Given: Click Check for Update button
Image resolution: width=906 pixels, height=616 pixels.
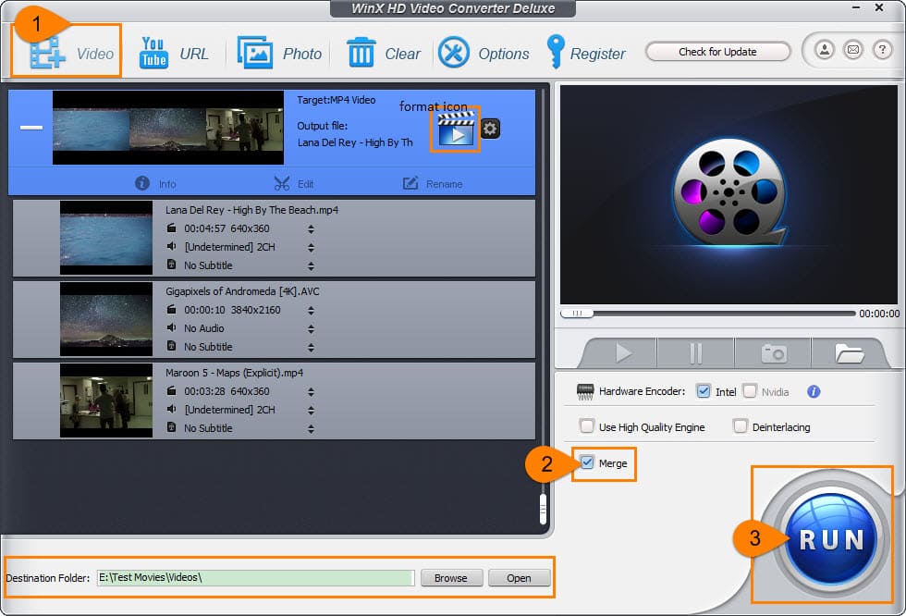Looking at the screenshot, I should pos(717,52).
